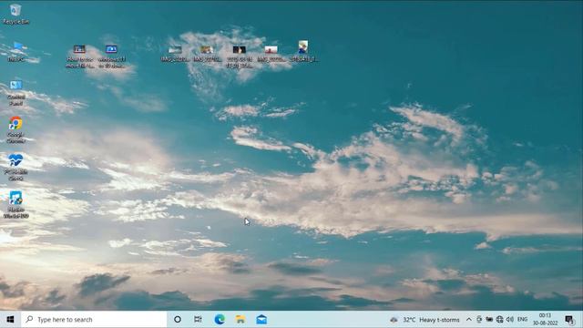Open the Action Center notifications icon
This screenshot has height=328, width=583.
click(569, 320)
